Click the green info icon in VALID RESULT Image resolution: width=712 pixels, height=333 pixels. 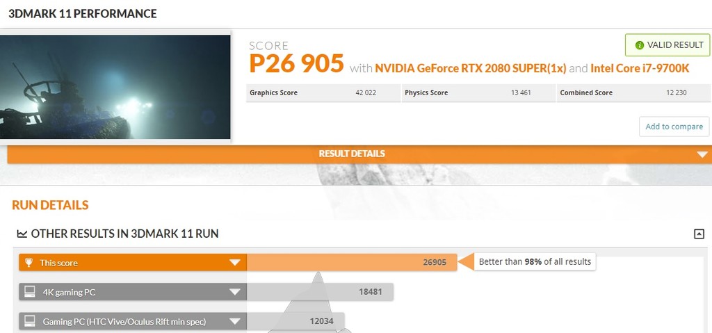[640, 45]
